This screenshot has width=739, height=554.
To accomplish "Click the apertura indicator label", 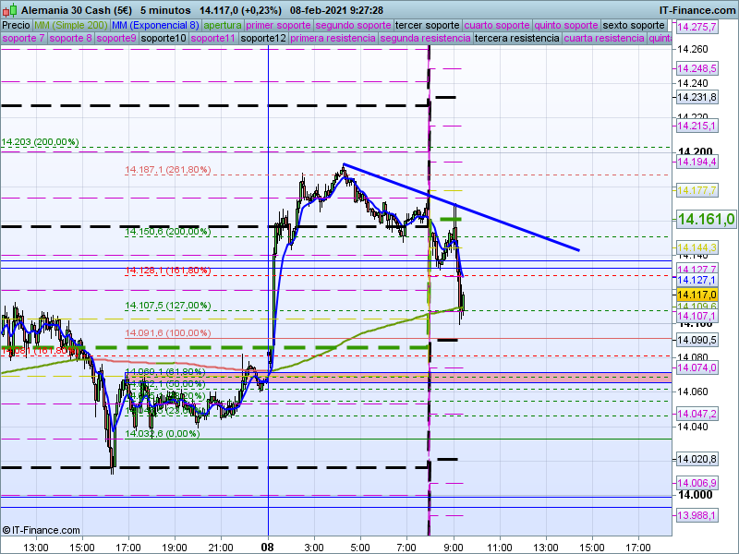I will (223, 26).
